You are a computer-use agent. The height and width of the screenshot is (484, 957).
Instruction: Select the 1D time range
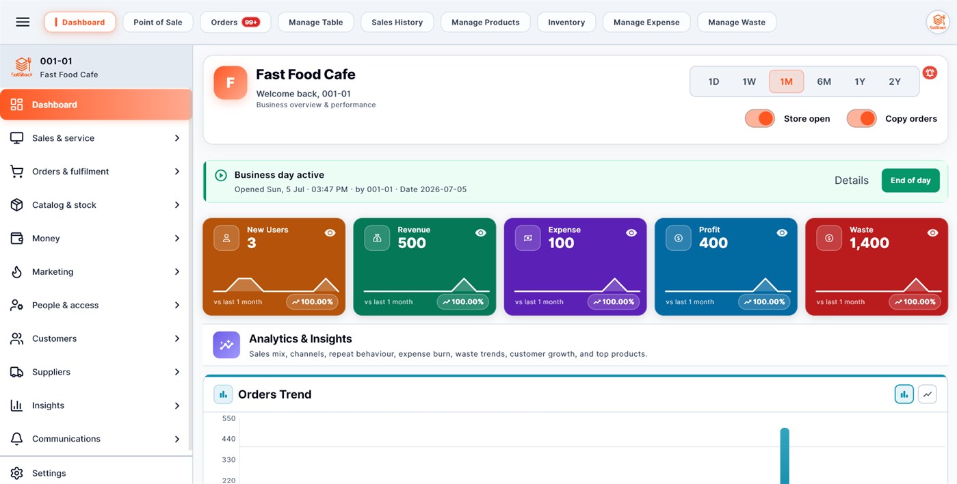[x=713, y=81]
